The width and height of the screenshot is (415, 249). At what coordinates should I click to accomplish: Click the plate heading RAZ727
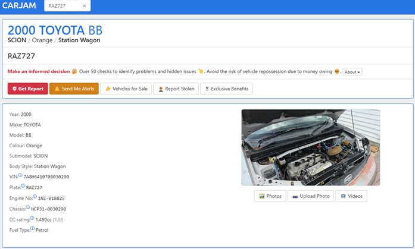point(21,56)
